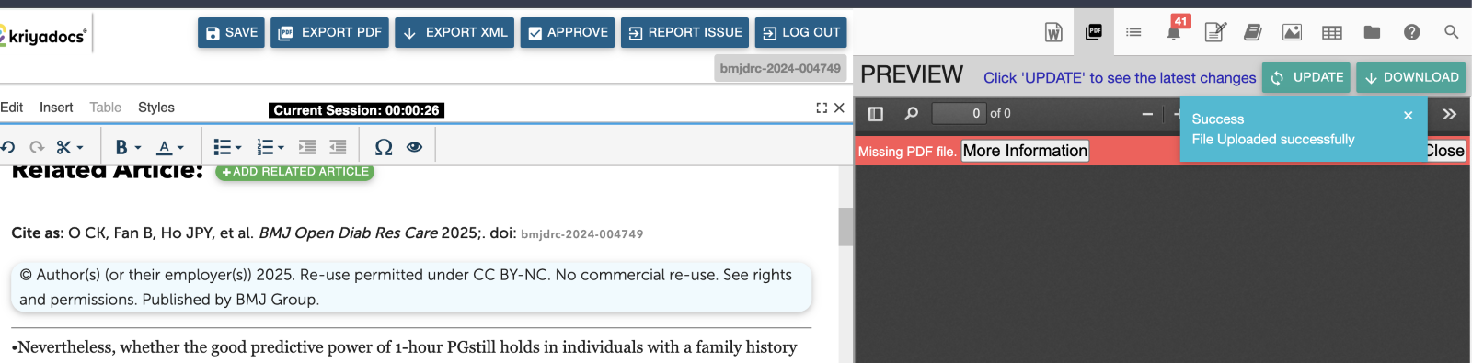Click the text color A swatch

165,147
